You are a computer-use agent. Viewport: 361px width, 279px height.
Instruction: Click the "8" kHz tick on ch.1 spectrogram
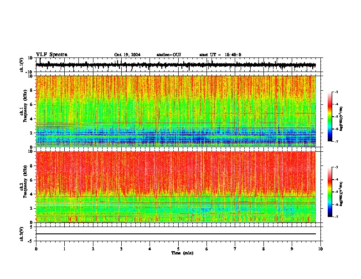(x=31, y=90)
